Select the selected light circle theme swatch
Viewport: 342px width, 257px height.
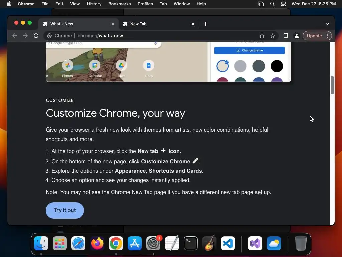222,66
